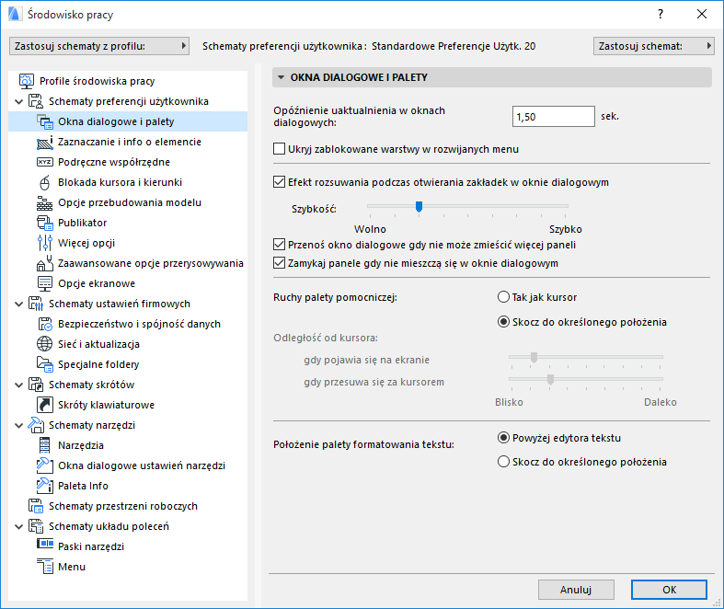This screenshot has height=609, width=724.
Task: Click the Zaznaczanie i info o elemencie icon
Action: tap(45, 142)
